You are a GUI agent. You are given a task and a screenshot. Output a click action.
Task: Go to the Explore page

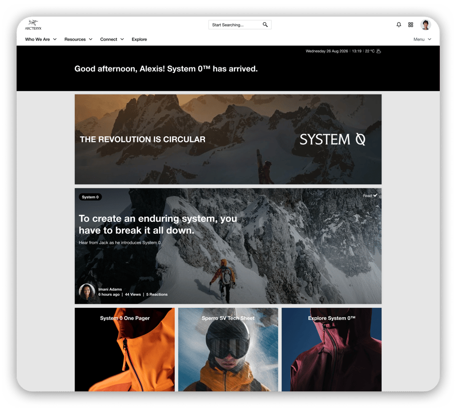click(x=139, y=39)
